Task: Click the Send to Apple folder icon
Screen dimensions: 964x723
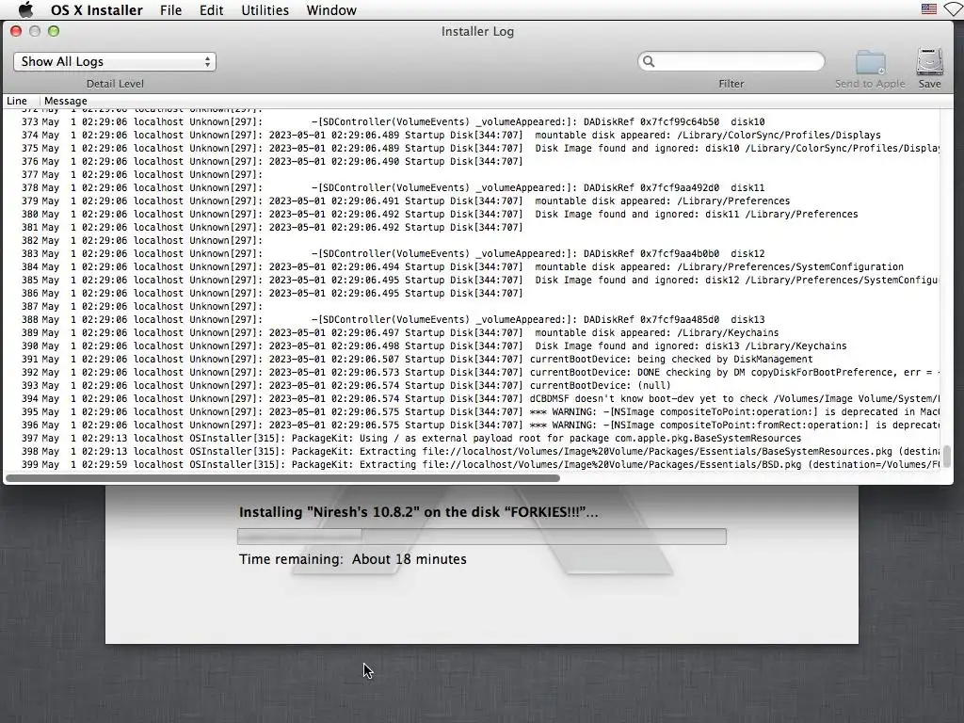Action: 870,62
